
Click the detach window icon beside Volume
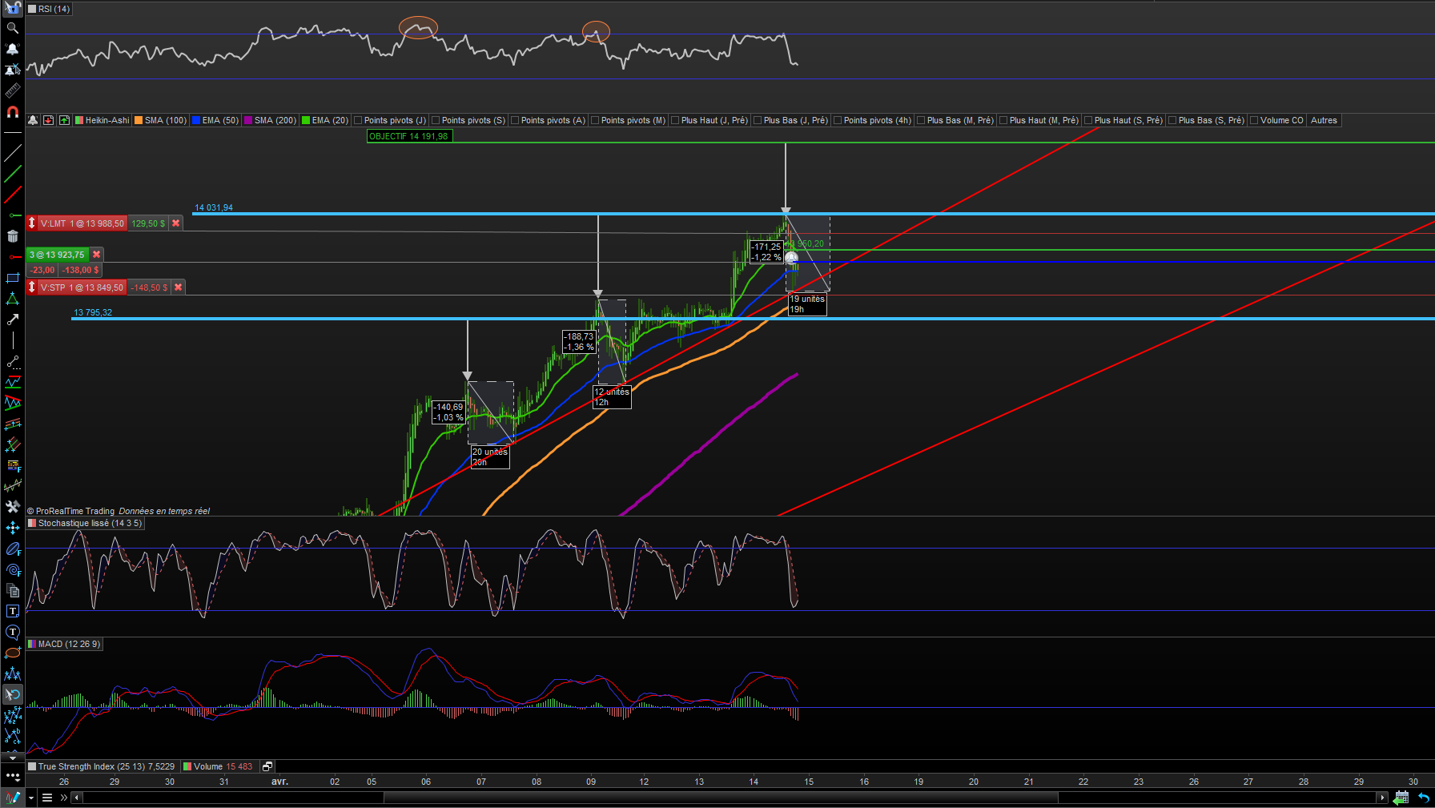(267, 766)
